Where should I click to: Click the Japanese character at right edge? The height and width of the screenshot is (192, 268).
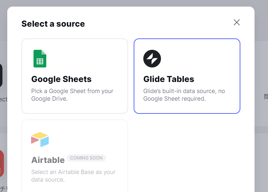266,97
